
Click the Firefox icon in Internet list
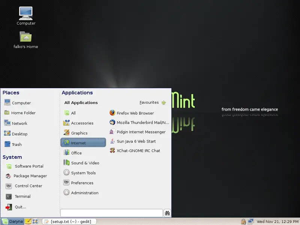click(112, 113)
